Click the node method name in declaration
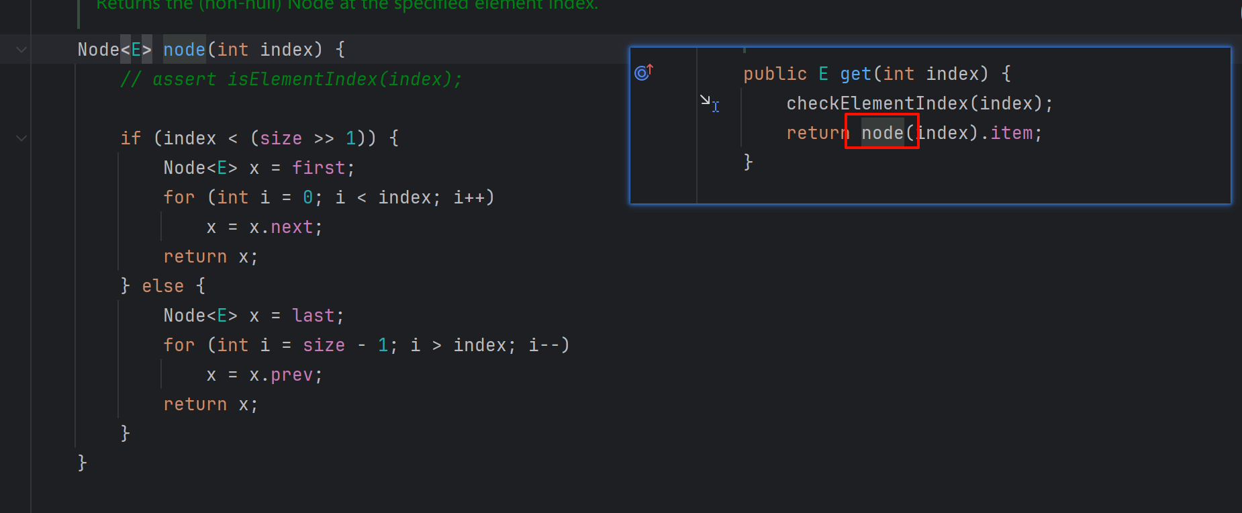The image size is (1242, 513). click(184, 50)
